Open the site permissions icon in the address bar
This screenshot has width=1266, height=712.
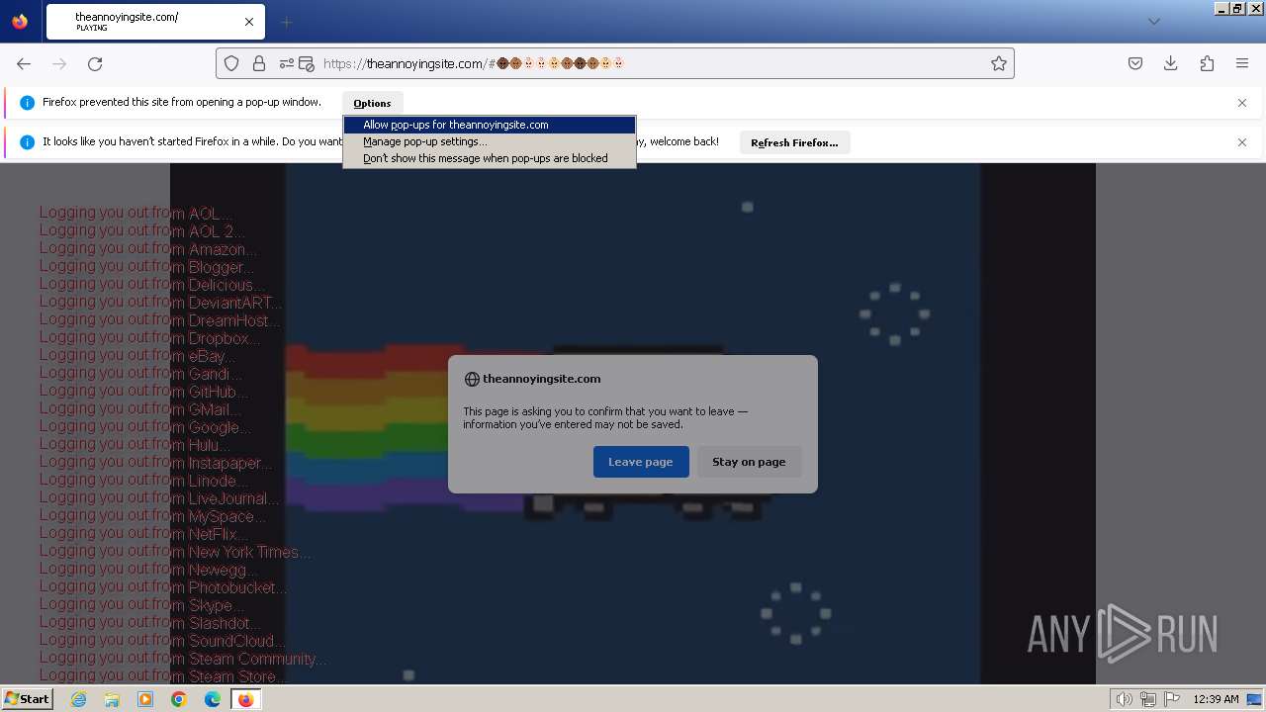286,63
